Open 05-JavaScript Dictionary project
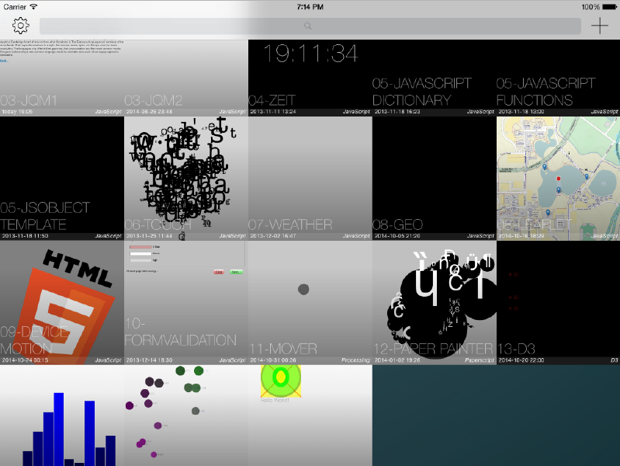620x466 pixels. tap(434, 78)
